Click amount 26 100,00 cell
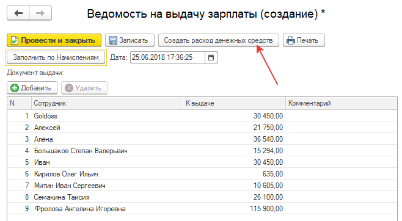 click(234, 197)
